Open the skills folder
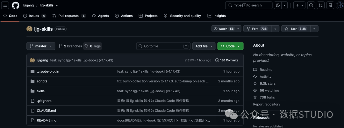 click(40, 91)
